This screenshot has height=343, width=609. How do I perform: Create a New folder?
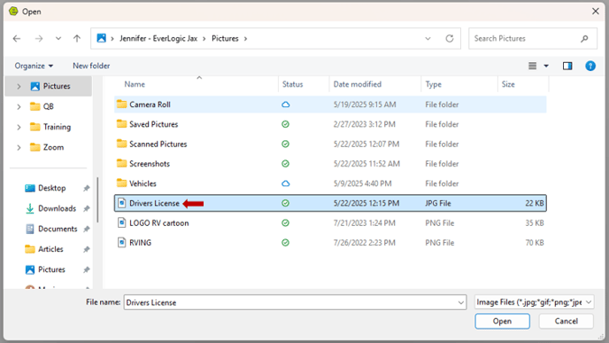coord(91,66)
